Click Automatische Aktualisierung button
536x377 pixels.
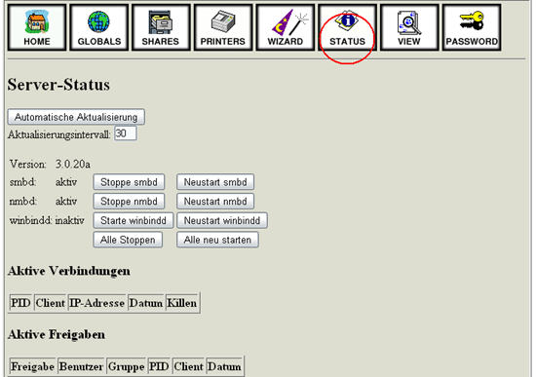(x=76, y=117)
